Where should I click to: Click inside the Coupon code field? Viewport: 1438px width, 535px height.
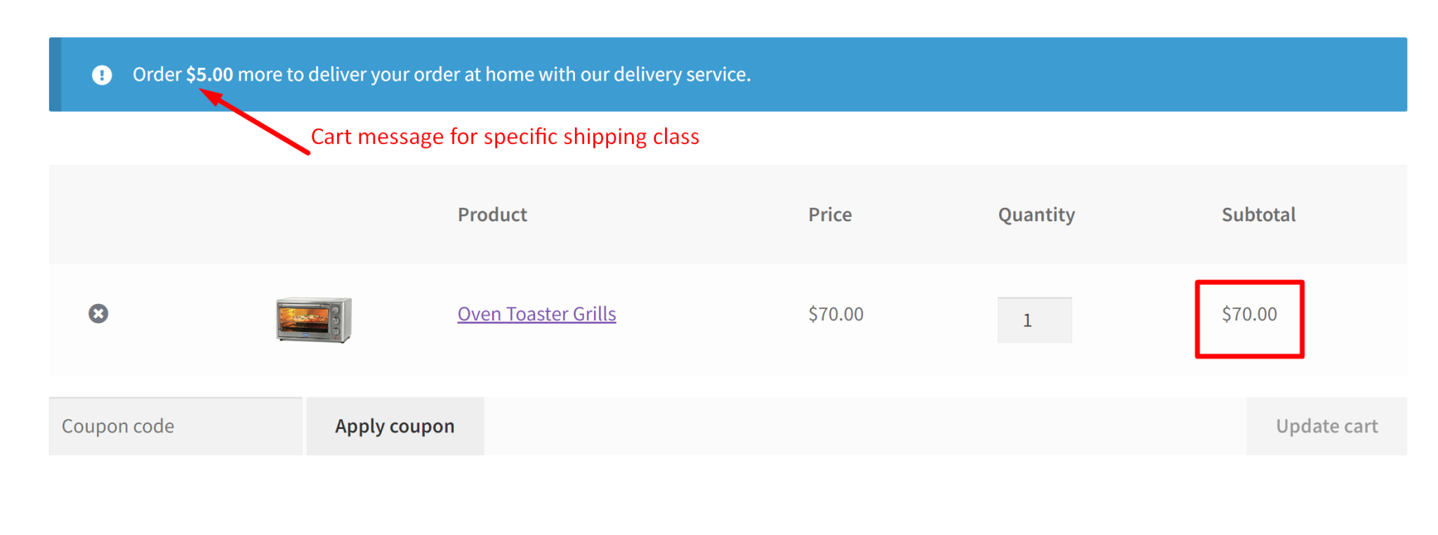click(174, 425)
